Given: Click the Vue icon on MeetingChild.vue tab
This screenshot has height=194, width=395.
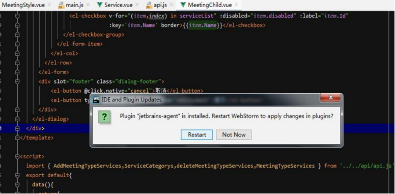Looking at the screenshot, I should 183,5.
